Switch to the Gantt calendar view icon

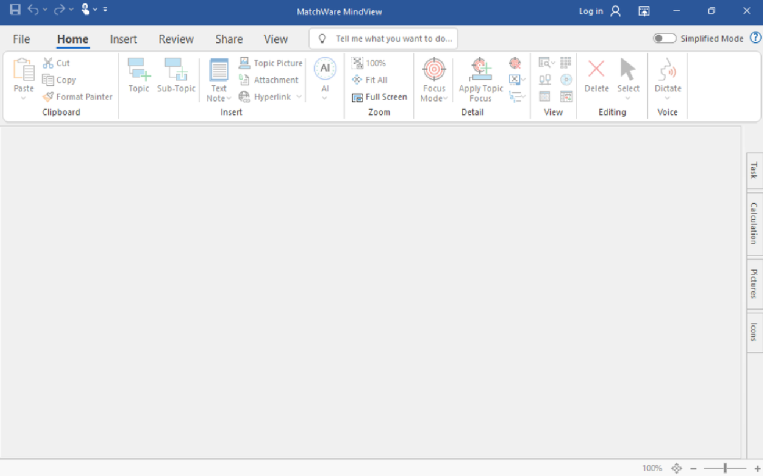click(x=566, y=96)
